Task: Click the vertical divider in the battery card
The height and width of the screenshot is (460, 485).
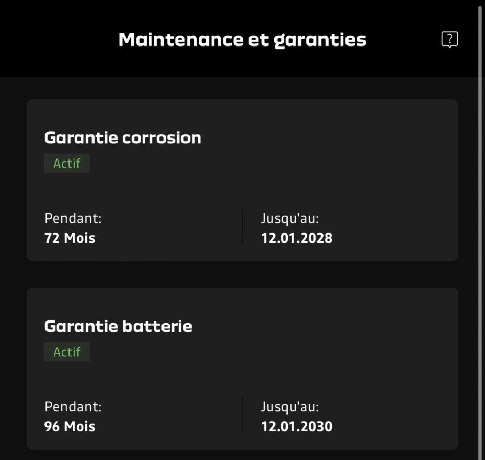Action: pos(243,415)
